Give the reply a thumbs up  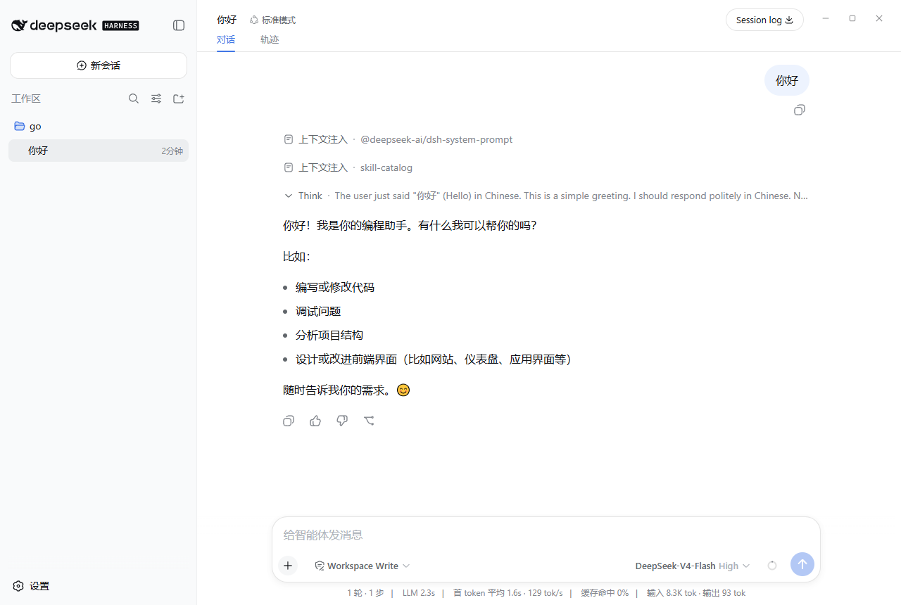tap(315, 421)
